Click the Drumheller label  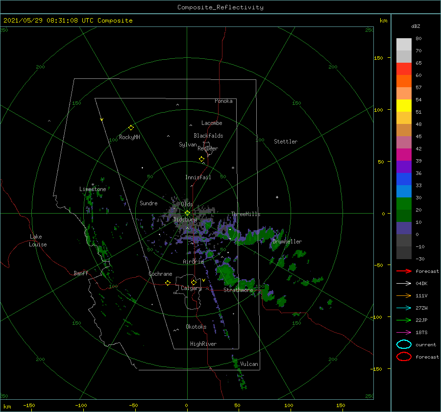coord(287,242)
